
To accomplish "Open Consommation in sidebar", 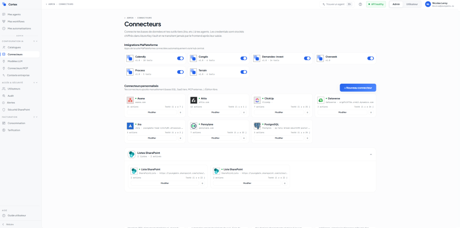I will click(20, 123).
